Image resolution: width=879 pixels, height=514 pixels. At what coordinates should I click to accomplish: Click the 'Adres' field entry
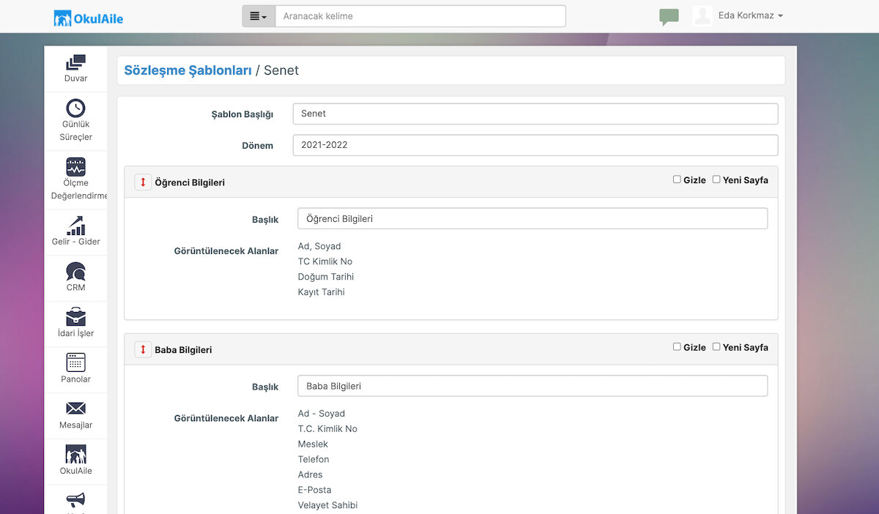(x=311, y=475)
